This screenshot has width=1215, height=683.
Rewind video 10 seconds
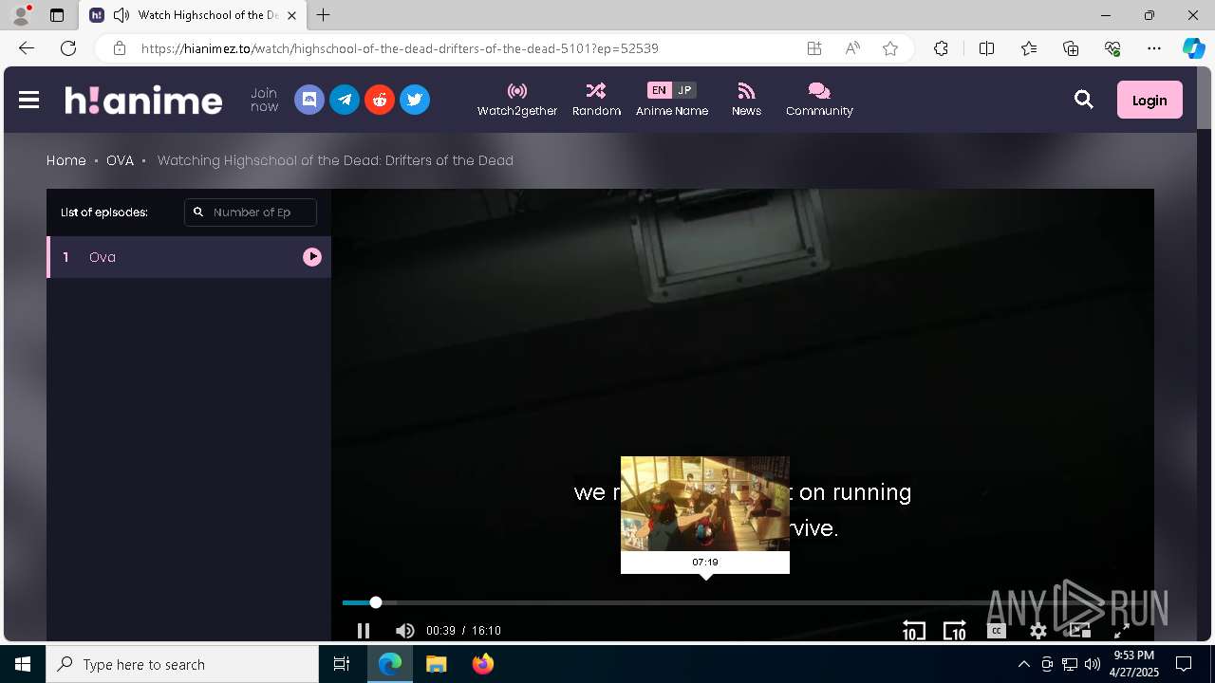[x=913, y=631]
